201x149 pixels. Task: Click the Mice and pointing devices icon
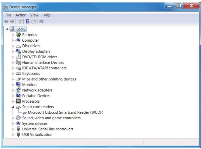point(18,79)
